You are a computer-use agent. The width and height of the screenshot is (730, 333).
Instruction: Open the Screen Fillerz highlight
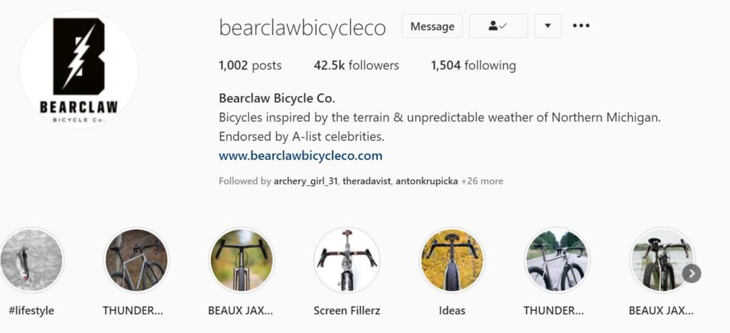(347, 260)
